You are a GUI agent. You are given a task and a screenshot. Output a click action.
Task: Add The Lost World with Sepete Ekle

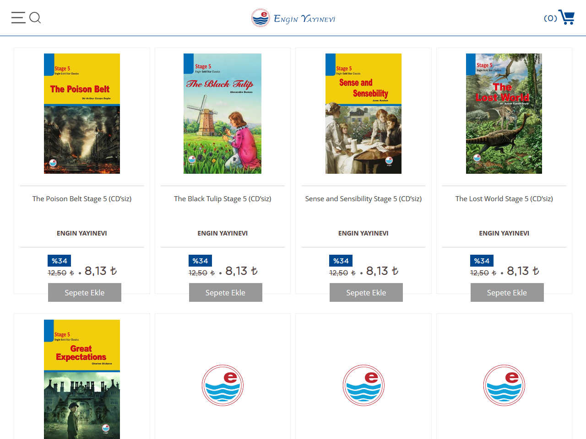507,293
